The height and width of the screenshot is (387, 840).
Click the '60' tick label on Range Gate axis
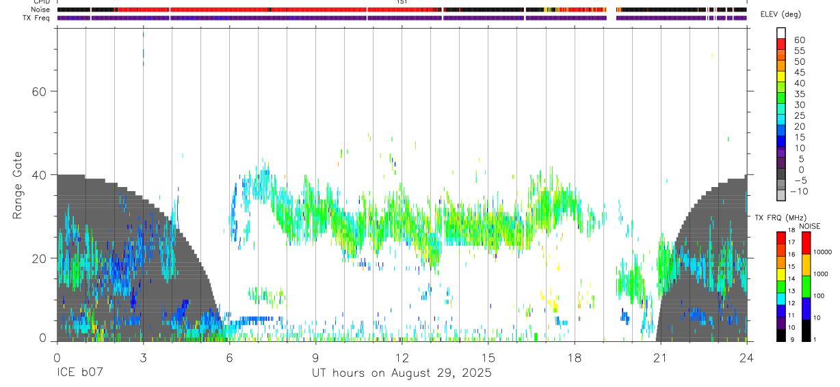[x=40, y=91]
